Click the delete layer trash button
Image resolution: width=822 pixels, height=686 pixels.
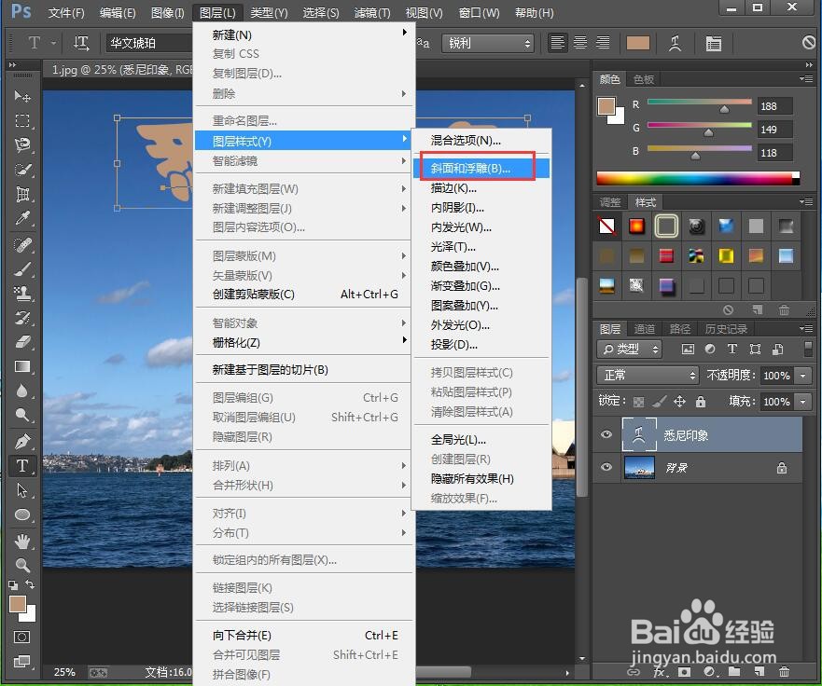click(x=785, y=671)
